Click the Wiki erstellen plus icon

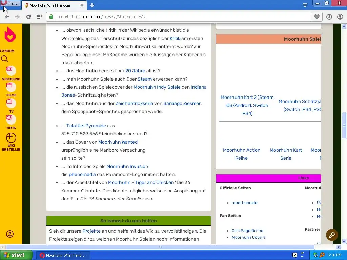click(x=11, y=138)
